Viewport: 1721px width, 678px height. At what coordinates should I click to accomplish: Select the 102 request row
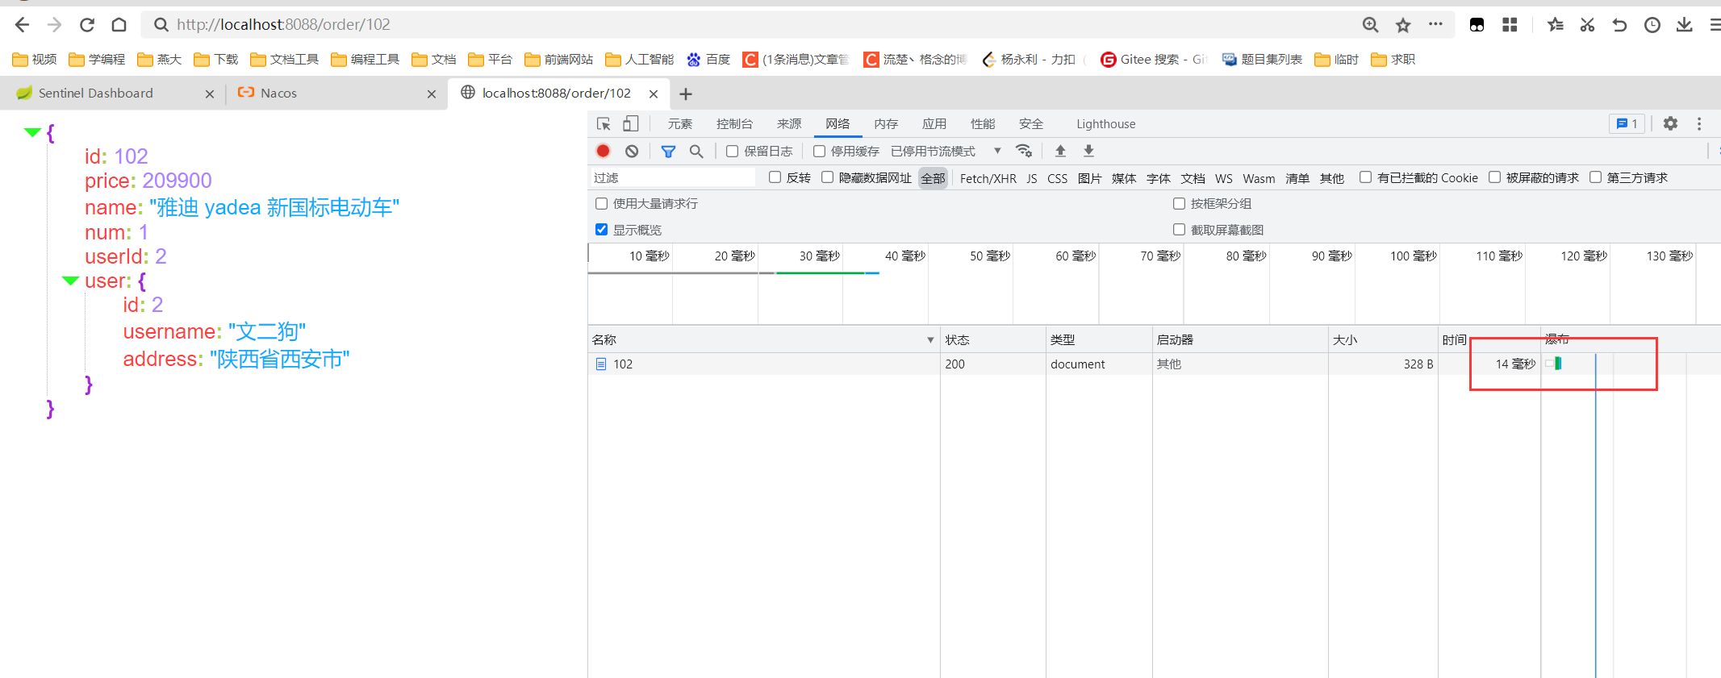point(1154,364)
